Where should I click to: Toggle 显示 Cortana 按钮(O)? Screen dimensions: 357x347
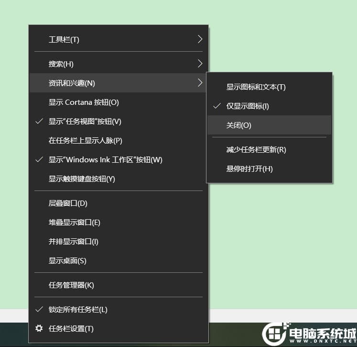point(119,102)
